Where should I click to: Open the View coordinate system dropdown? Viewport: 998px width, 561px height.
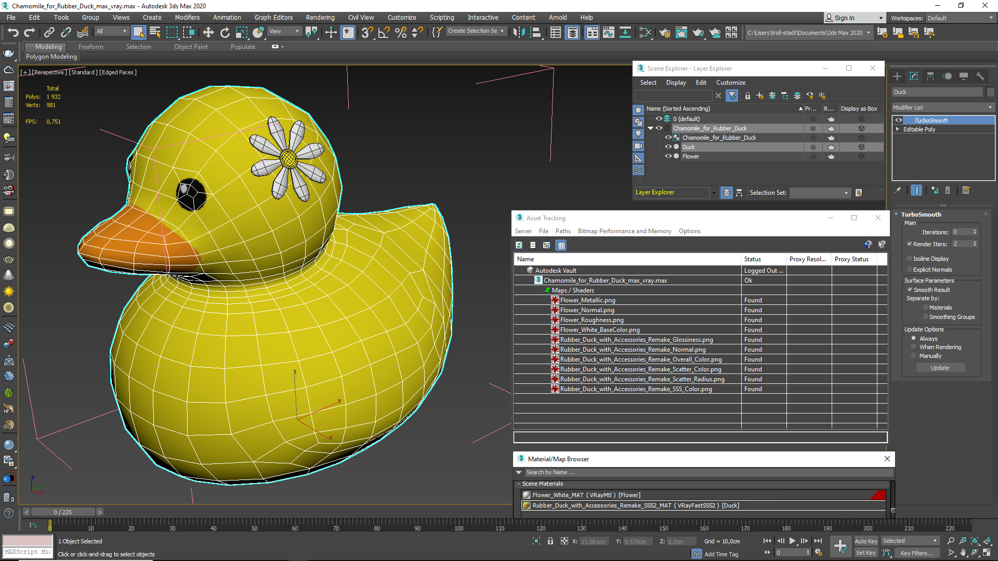point(284,31)
